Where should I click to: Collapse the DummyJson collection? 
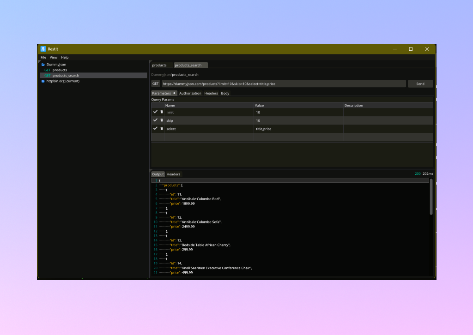click(x=56, y=65)
